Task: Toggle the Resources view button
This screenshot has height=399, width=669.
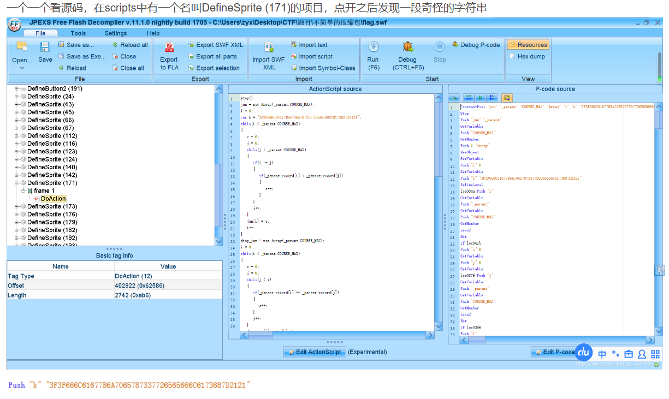Action: click(528, 45)
